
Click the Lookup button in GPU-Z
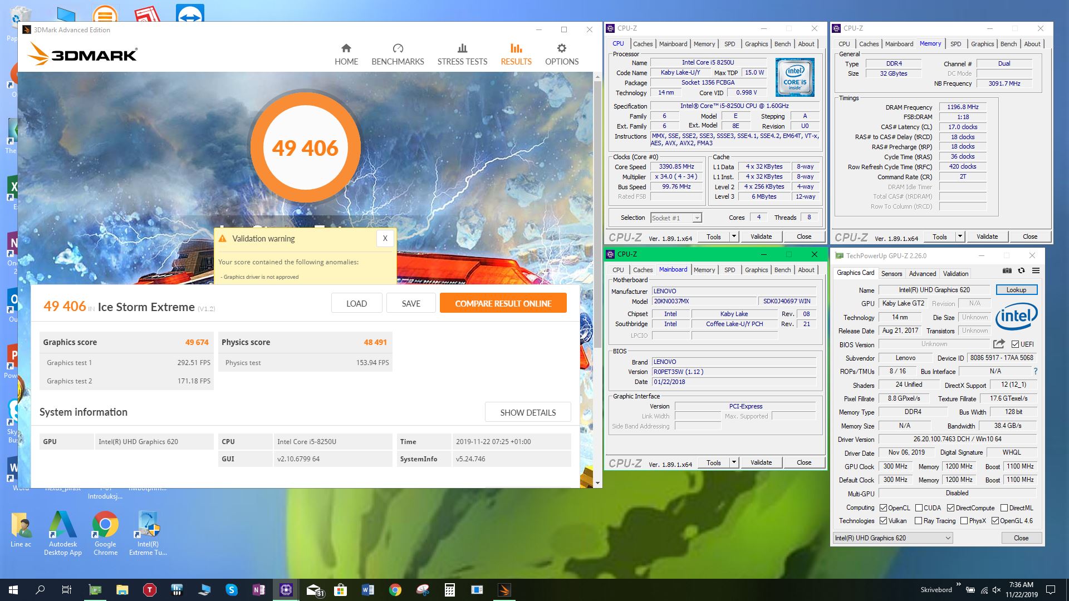click(x=1016, y=290)
